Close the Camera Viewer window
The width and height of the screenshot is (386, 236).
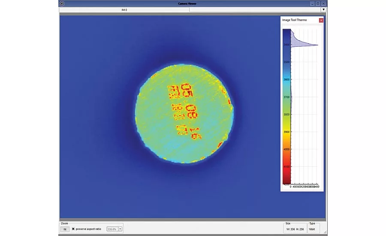point(324,4)
